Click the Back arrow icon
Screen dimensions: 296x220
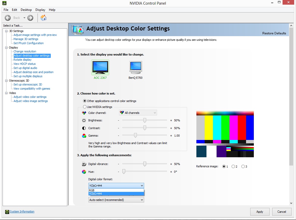8,18
